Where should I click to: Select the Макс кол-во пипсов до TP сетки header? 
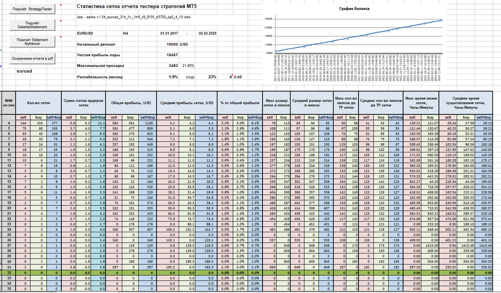(346, 103)
